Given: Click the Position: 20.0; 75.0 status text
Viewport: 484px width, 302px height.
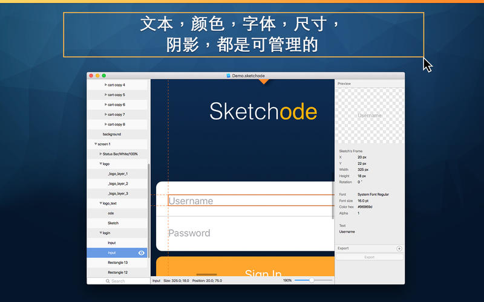Looking at the screenshot, I should coord(207,280).
